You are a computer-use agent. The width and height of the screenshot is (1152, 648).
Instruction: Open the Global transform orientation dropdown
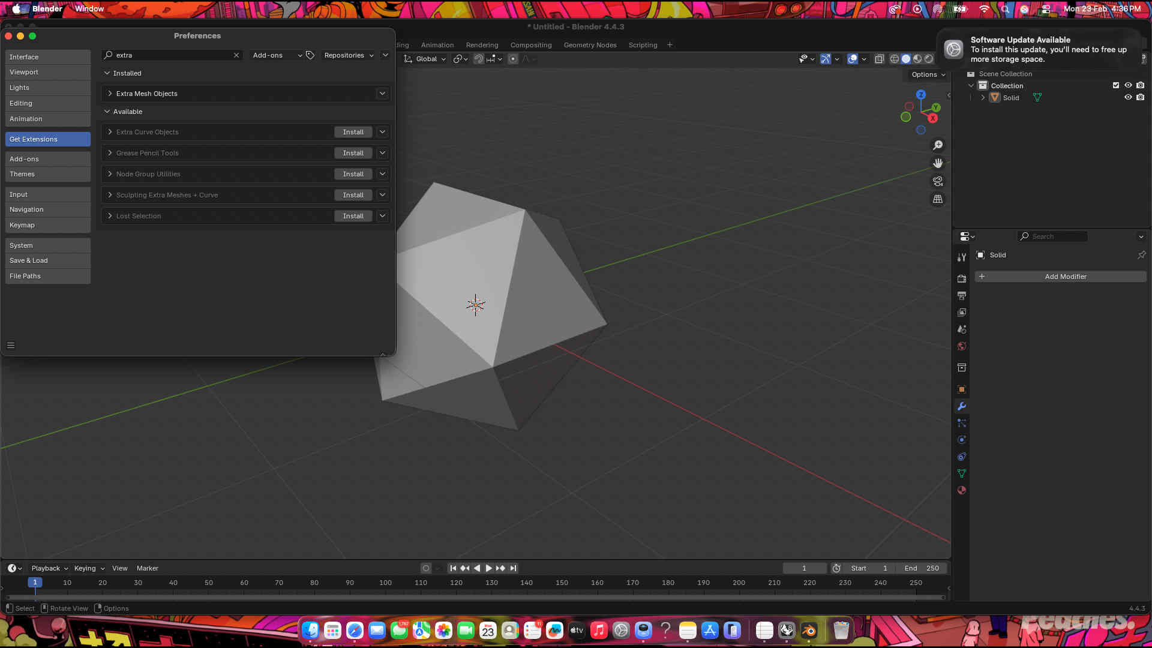coord(426,59)
